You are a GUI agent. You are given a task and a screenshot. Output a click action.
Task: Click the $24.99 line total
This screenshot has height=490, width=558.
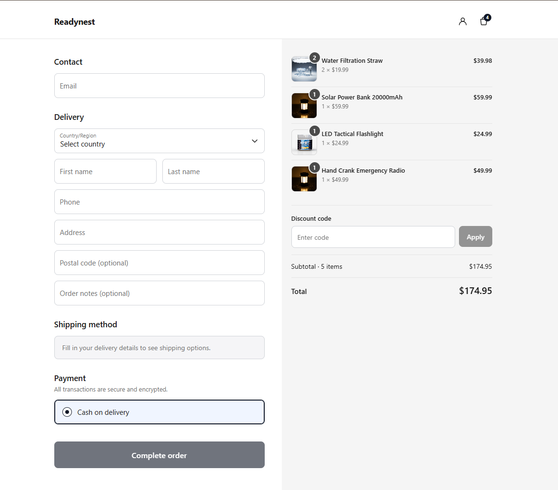point(483,134)
